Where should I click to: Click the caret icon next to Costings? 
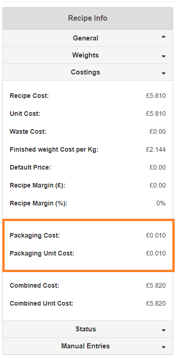coord(163,73)
